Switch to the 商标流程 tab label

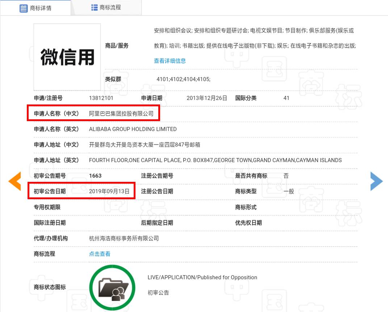[110, 8]
